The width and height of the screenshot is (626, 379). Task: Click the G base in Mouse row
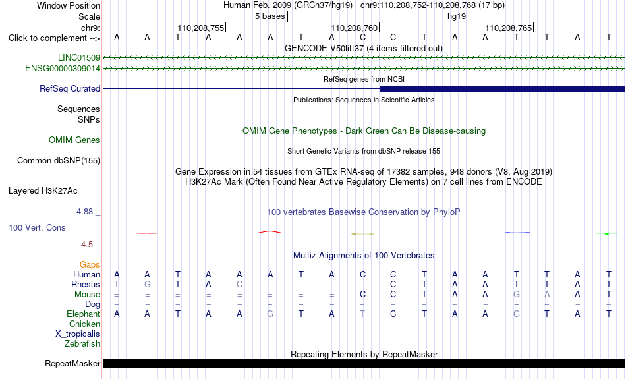pyautogui.click(x=517, y=295)
